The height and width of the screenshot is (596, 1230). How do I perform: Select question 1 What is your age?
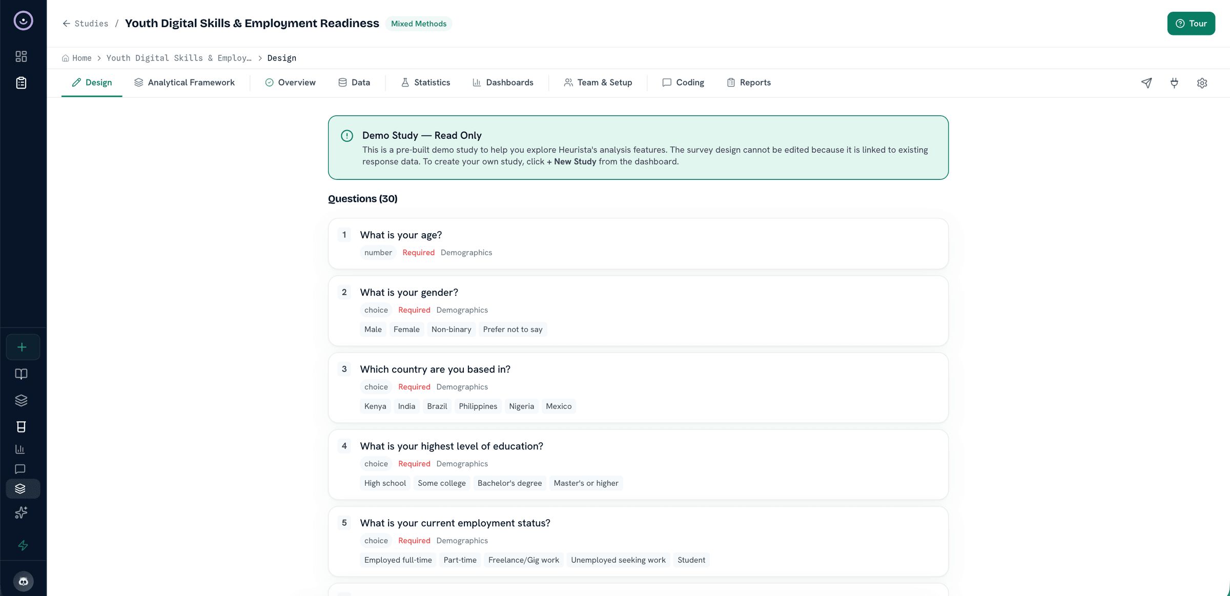(638, 243)
